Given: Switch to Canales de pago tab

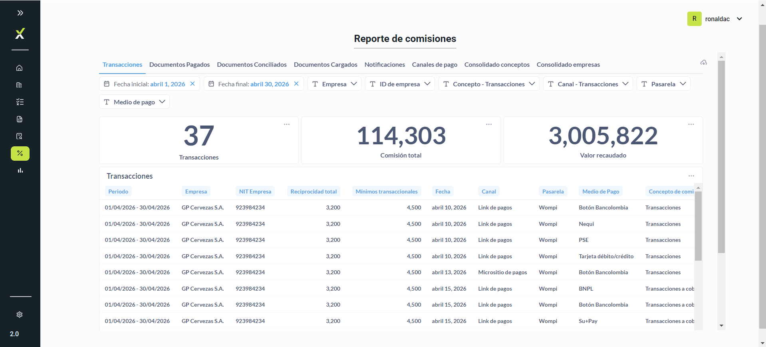Looking at the screenshot, I should click(x=435, y=64).
